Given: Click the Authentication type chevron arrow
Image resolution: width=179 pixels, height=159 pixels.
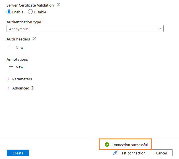Looking at the screenshot, I should (x=160, y=29).
